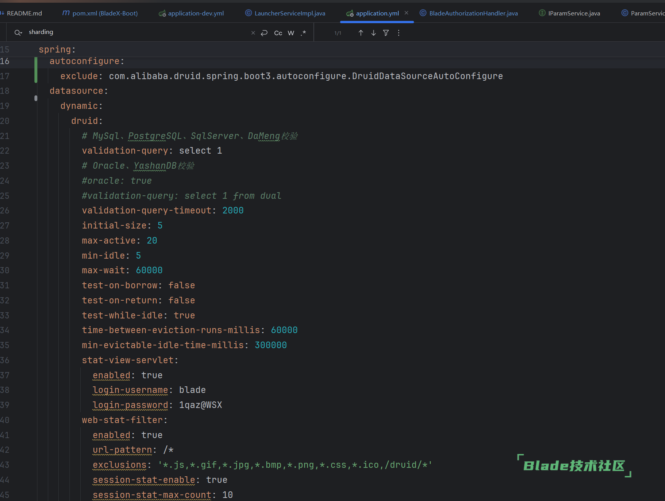The height and width of the screenshot is (501, 665).
Task: Open more search options menu
Action: click(x=399, y=33)
